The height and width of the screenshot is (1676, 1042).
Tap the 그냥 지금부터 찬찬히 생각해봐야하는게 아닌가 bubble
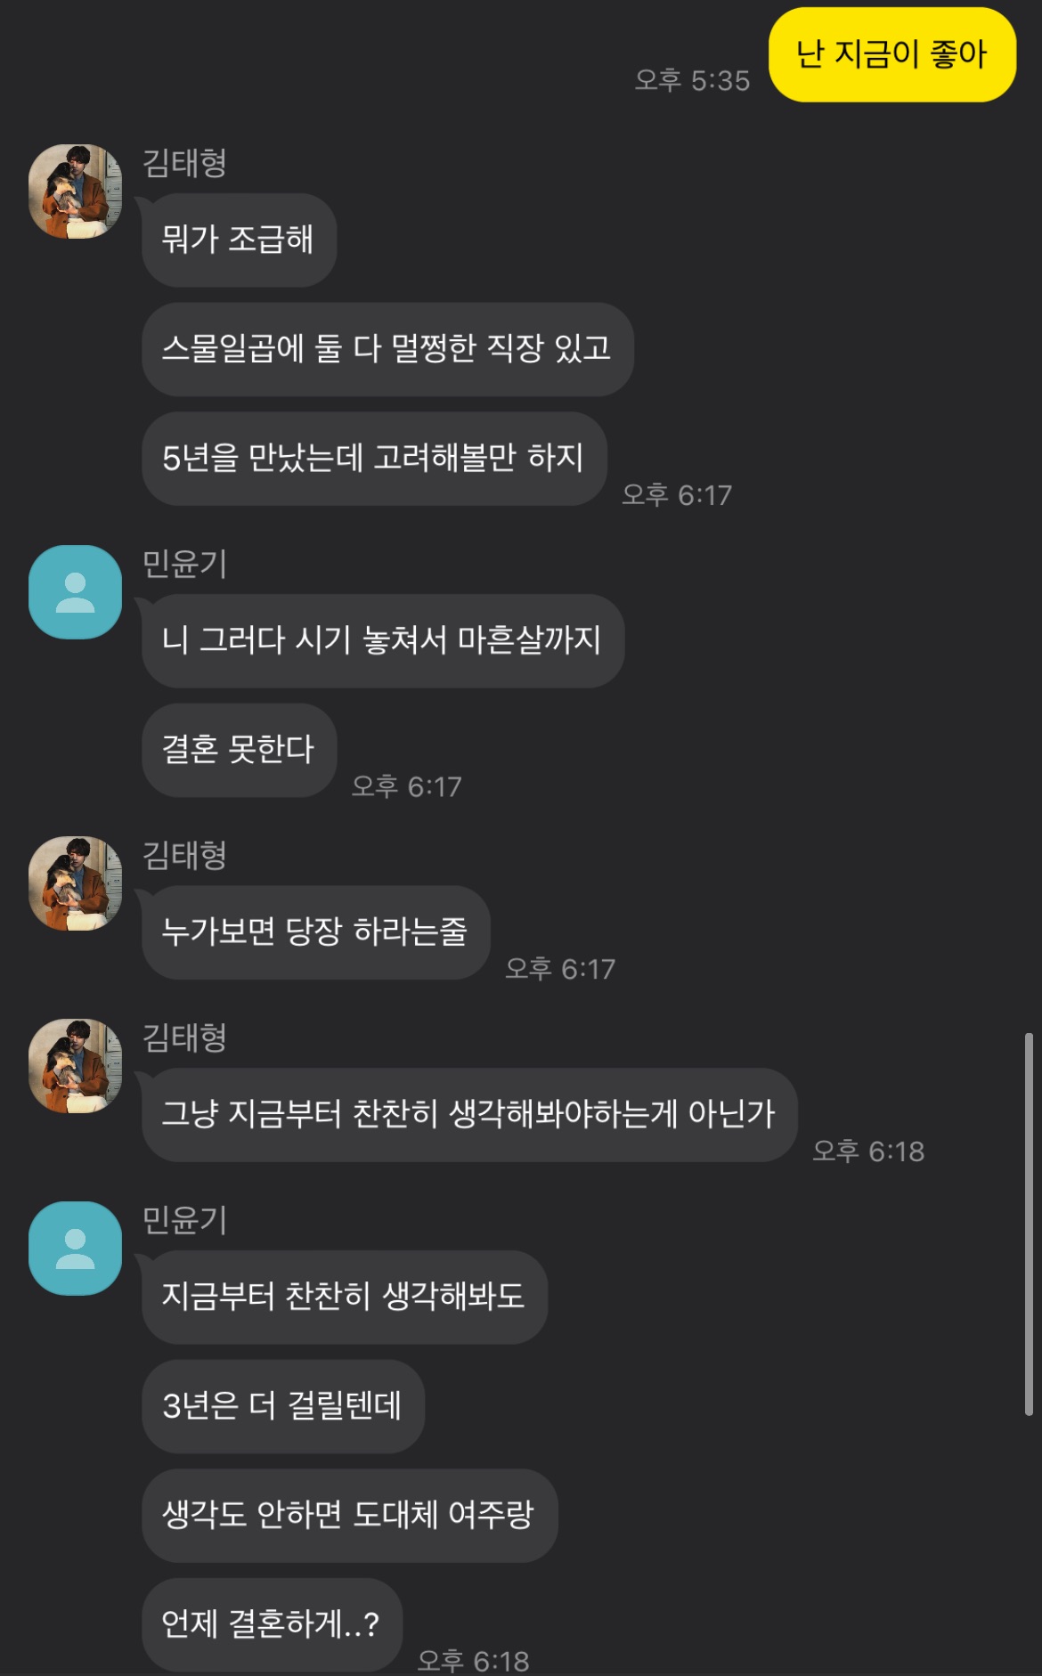point(469,1115)
